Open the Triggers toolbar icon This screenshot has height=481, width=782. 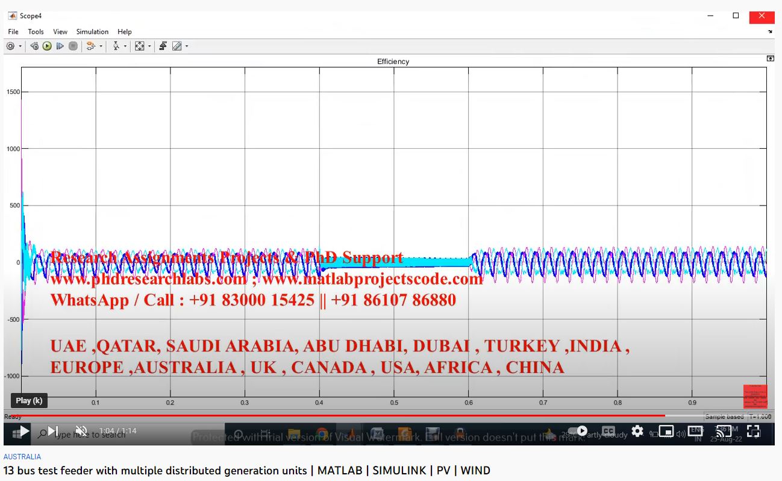point(163,46)
